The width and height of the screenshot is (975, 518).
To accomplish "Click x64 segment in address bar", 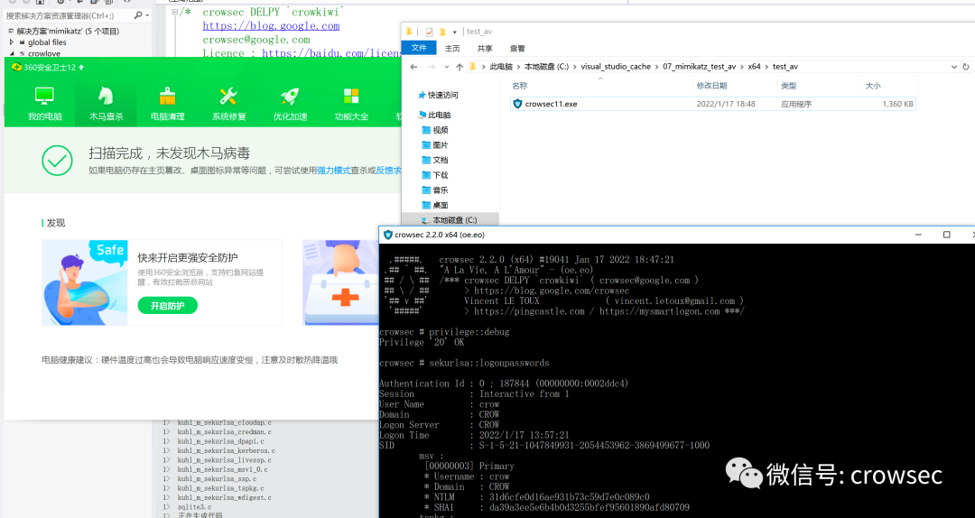I will coord(754,67).
